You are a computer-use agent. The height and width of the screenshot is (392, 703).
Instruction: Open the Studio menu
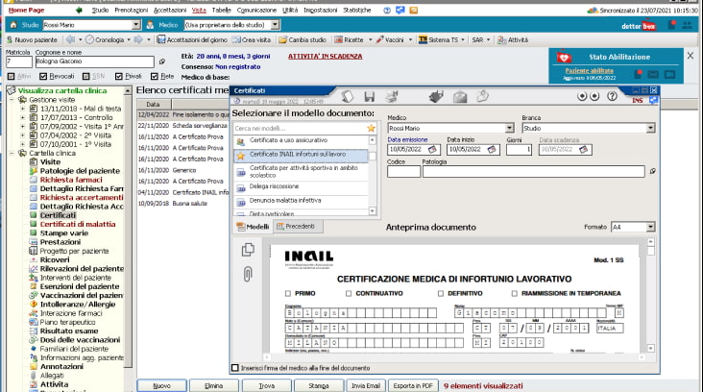(x=100, y=10)
